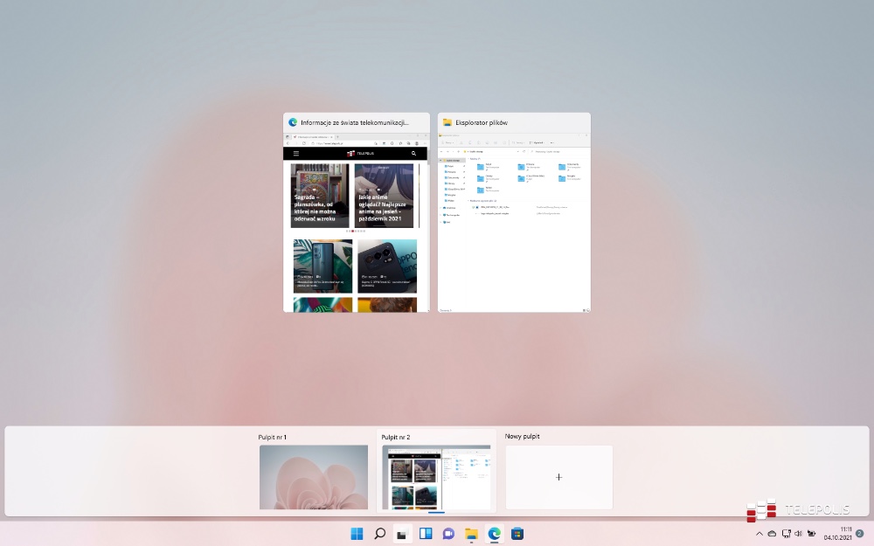Launch Teams Chat from taskbar

[448, 534]
